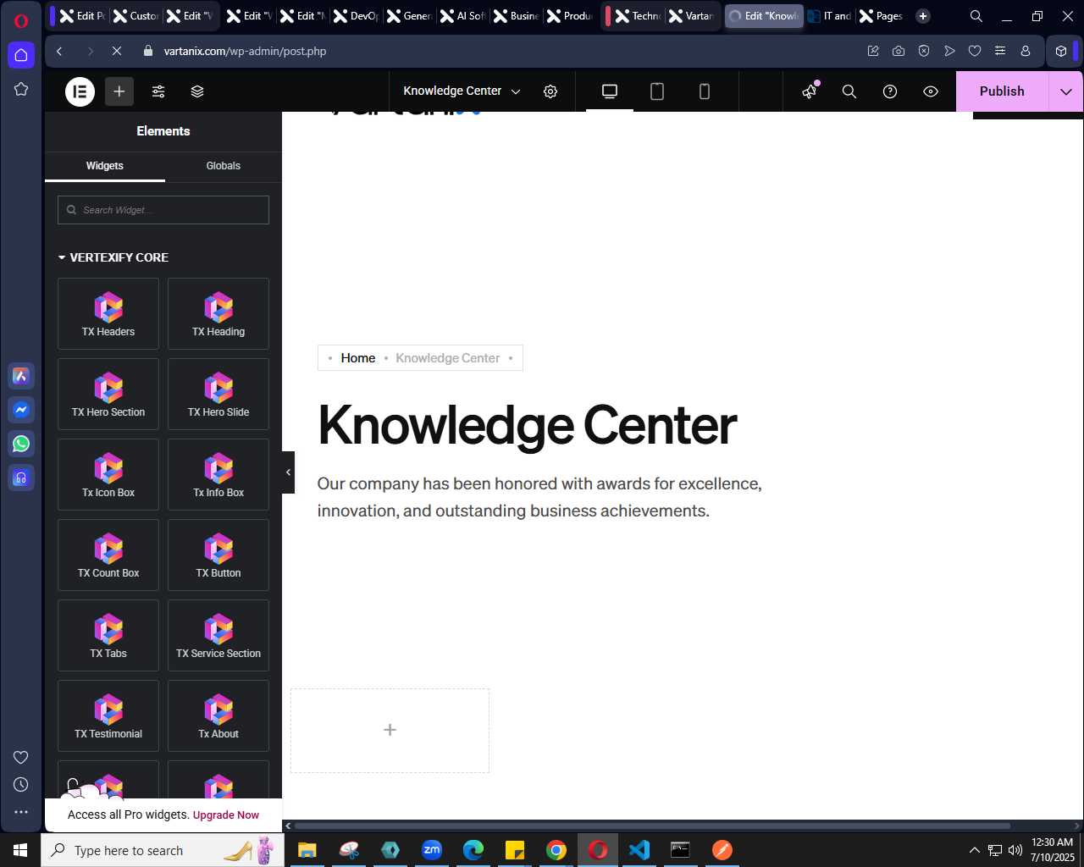Open Messenger in Opera sidebar
This screenshot has width=1084, height=867.
coord(21,410)
